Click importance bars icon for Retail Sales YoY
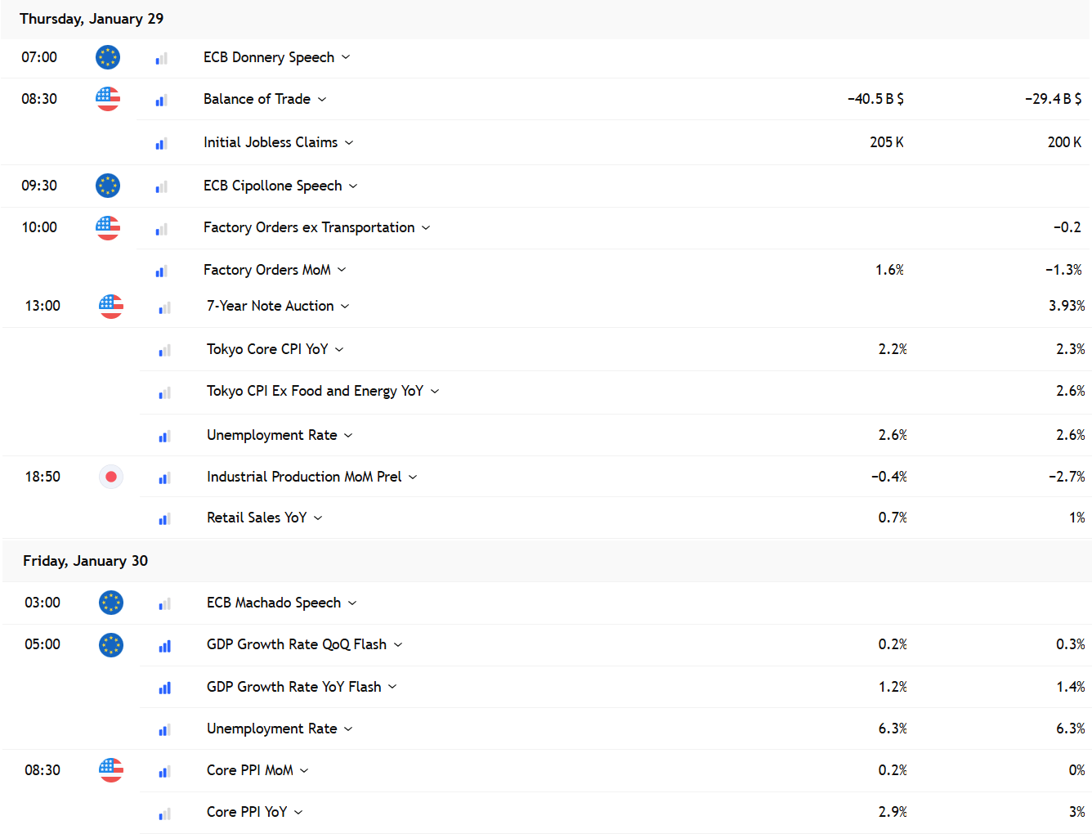1092x834 pixels. tap(164, 518)
